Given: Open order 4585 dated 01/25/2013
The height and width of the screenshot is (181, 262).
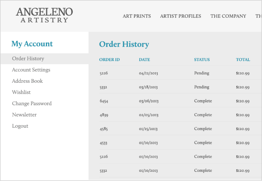Looking at the screenshot, I should [x=180, y=129].
